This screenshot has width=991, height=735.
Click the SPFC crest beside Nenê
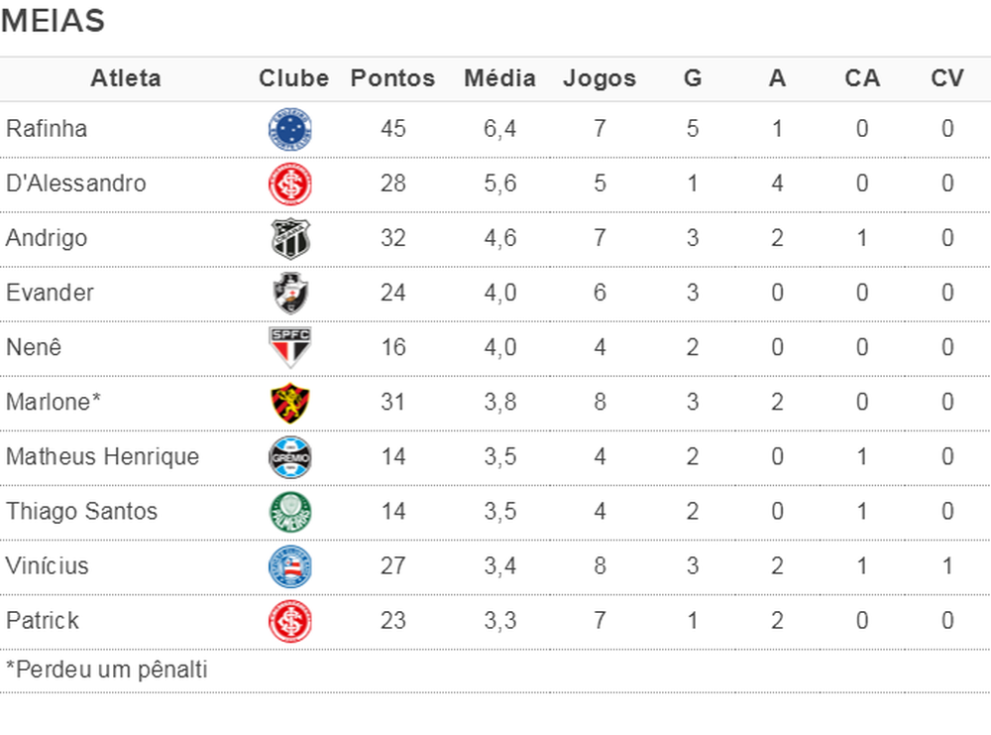click(291, 348)
